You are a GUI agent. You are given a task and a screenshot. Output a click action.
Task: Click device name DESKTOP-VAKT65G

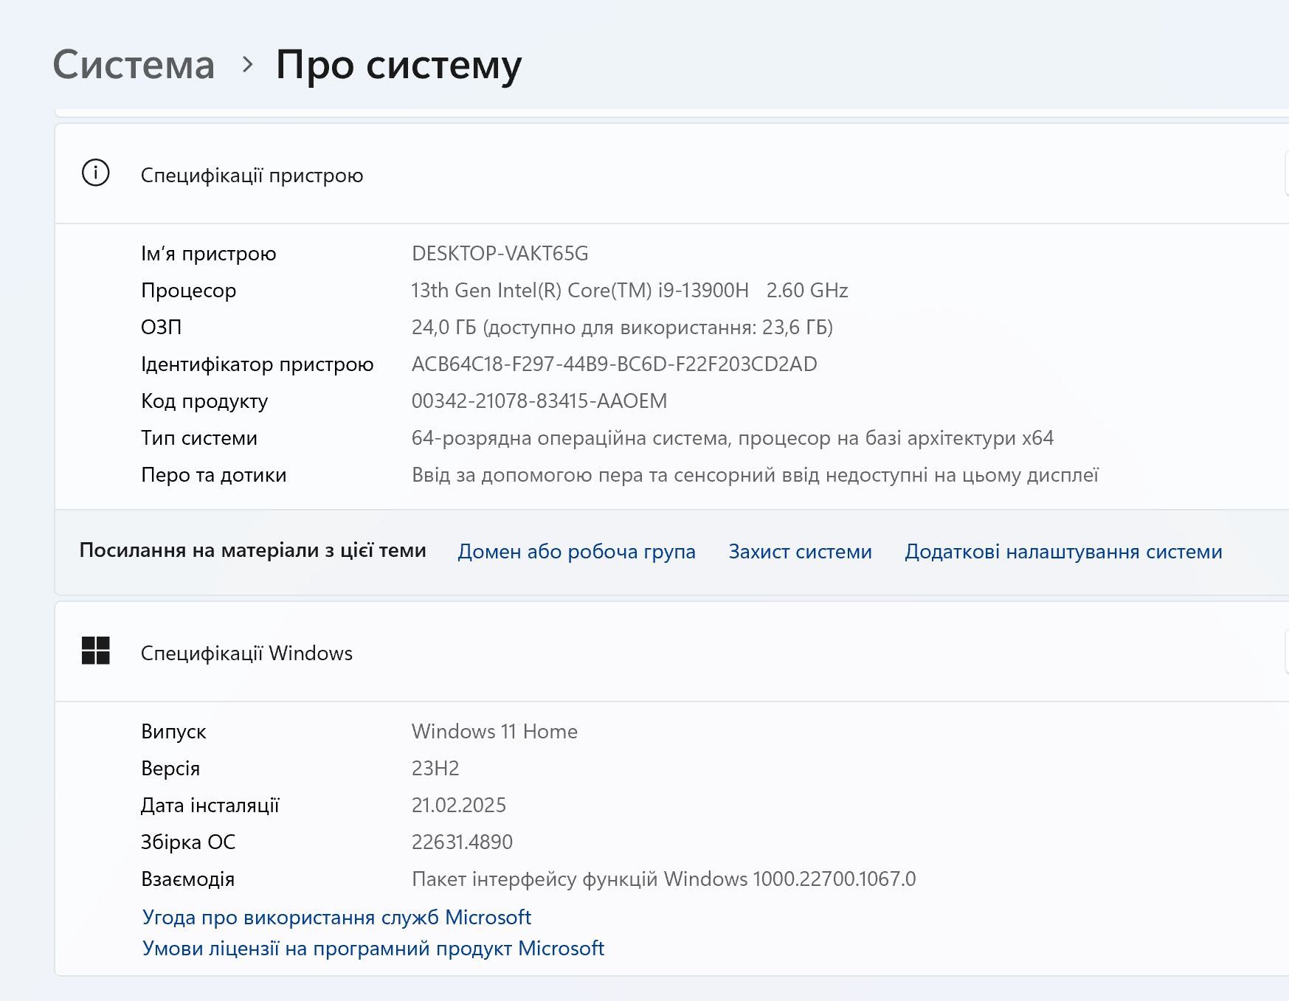click(500, 254)
